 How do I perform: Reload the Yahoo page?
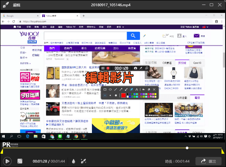[14, 22]
